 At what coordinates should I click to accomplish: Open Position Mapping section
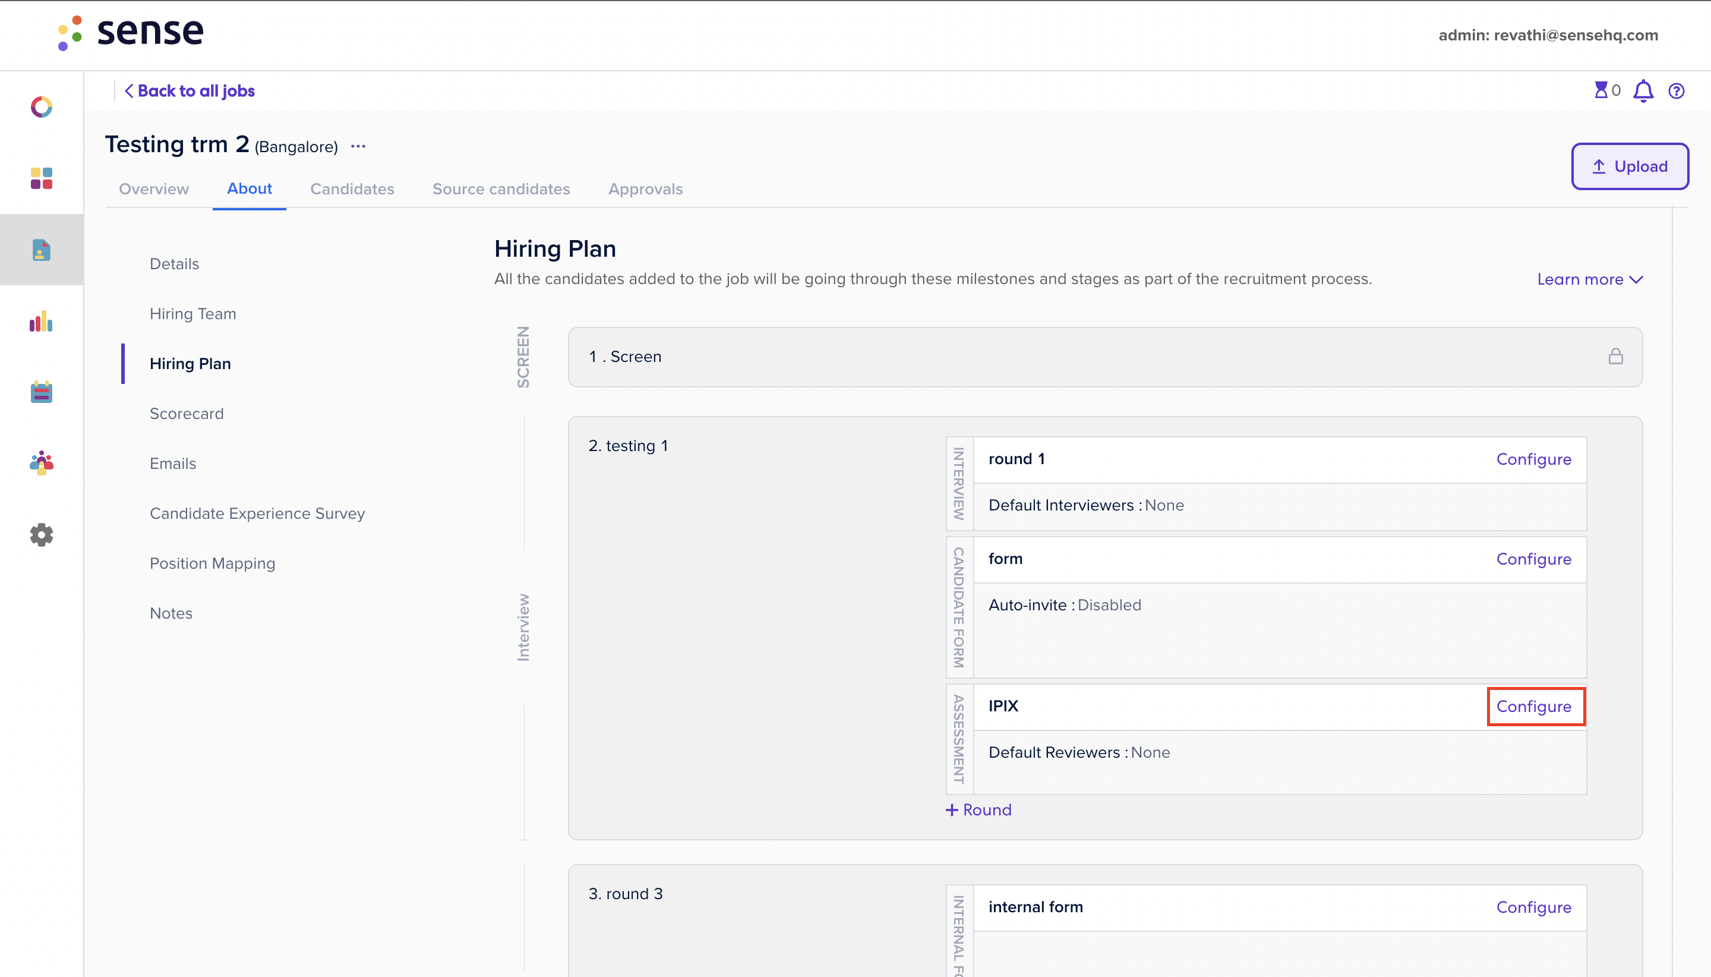[x=213, y=563]
